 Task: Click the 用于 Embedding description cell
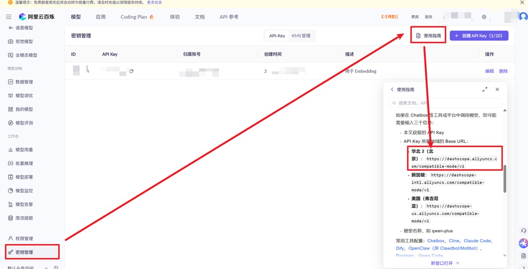(361, 71)
